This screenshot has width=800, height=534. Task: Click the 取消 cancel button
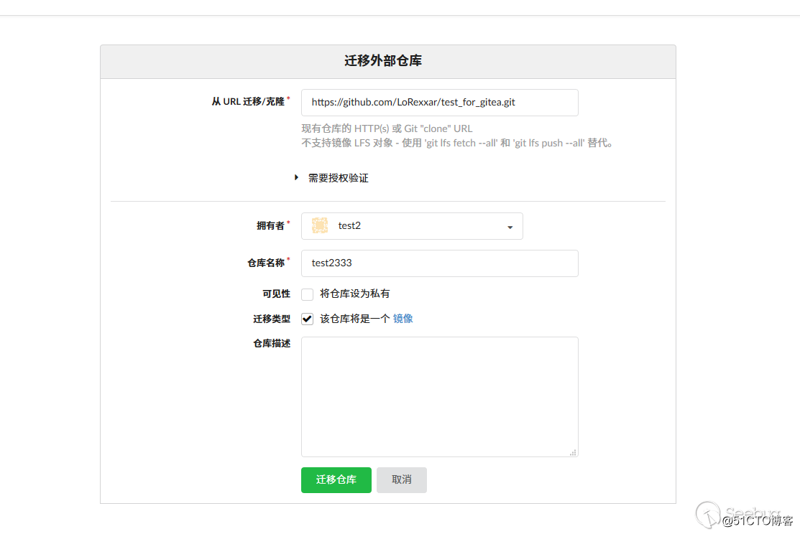[402, 480]
